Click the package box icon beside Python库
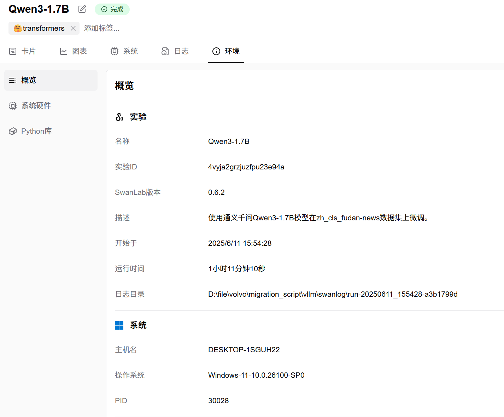This screenshot has width=504, height=417. pos(13,131)
